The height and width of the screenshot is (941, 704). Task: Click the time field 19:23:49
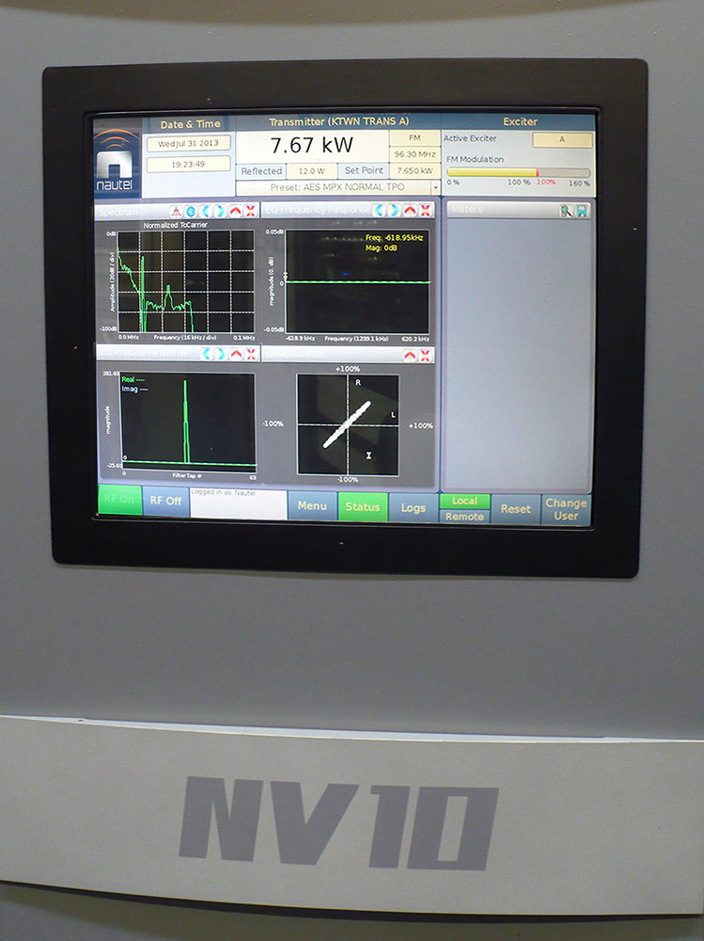188,164
